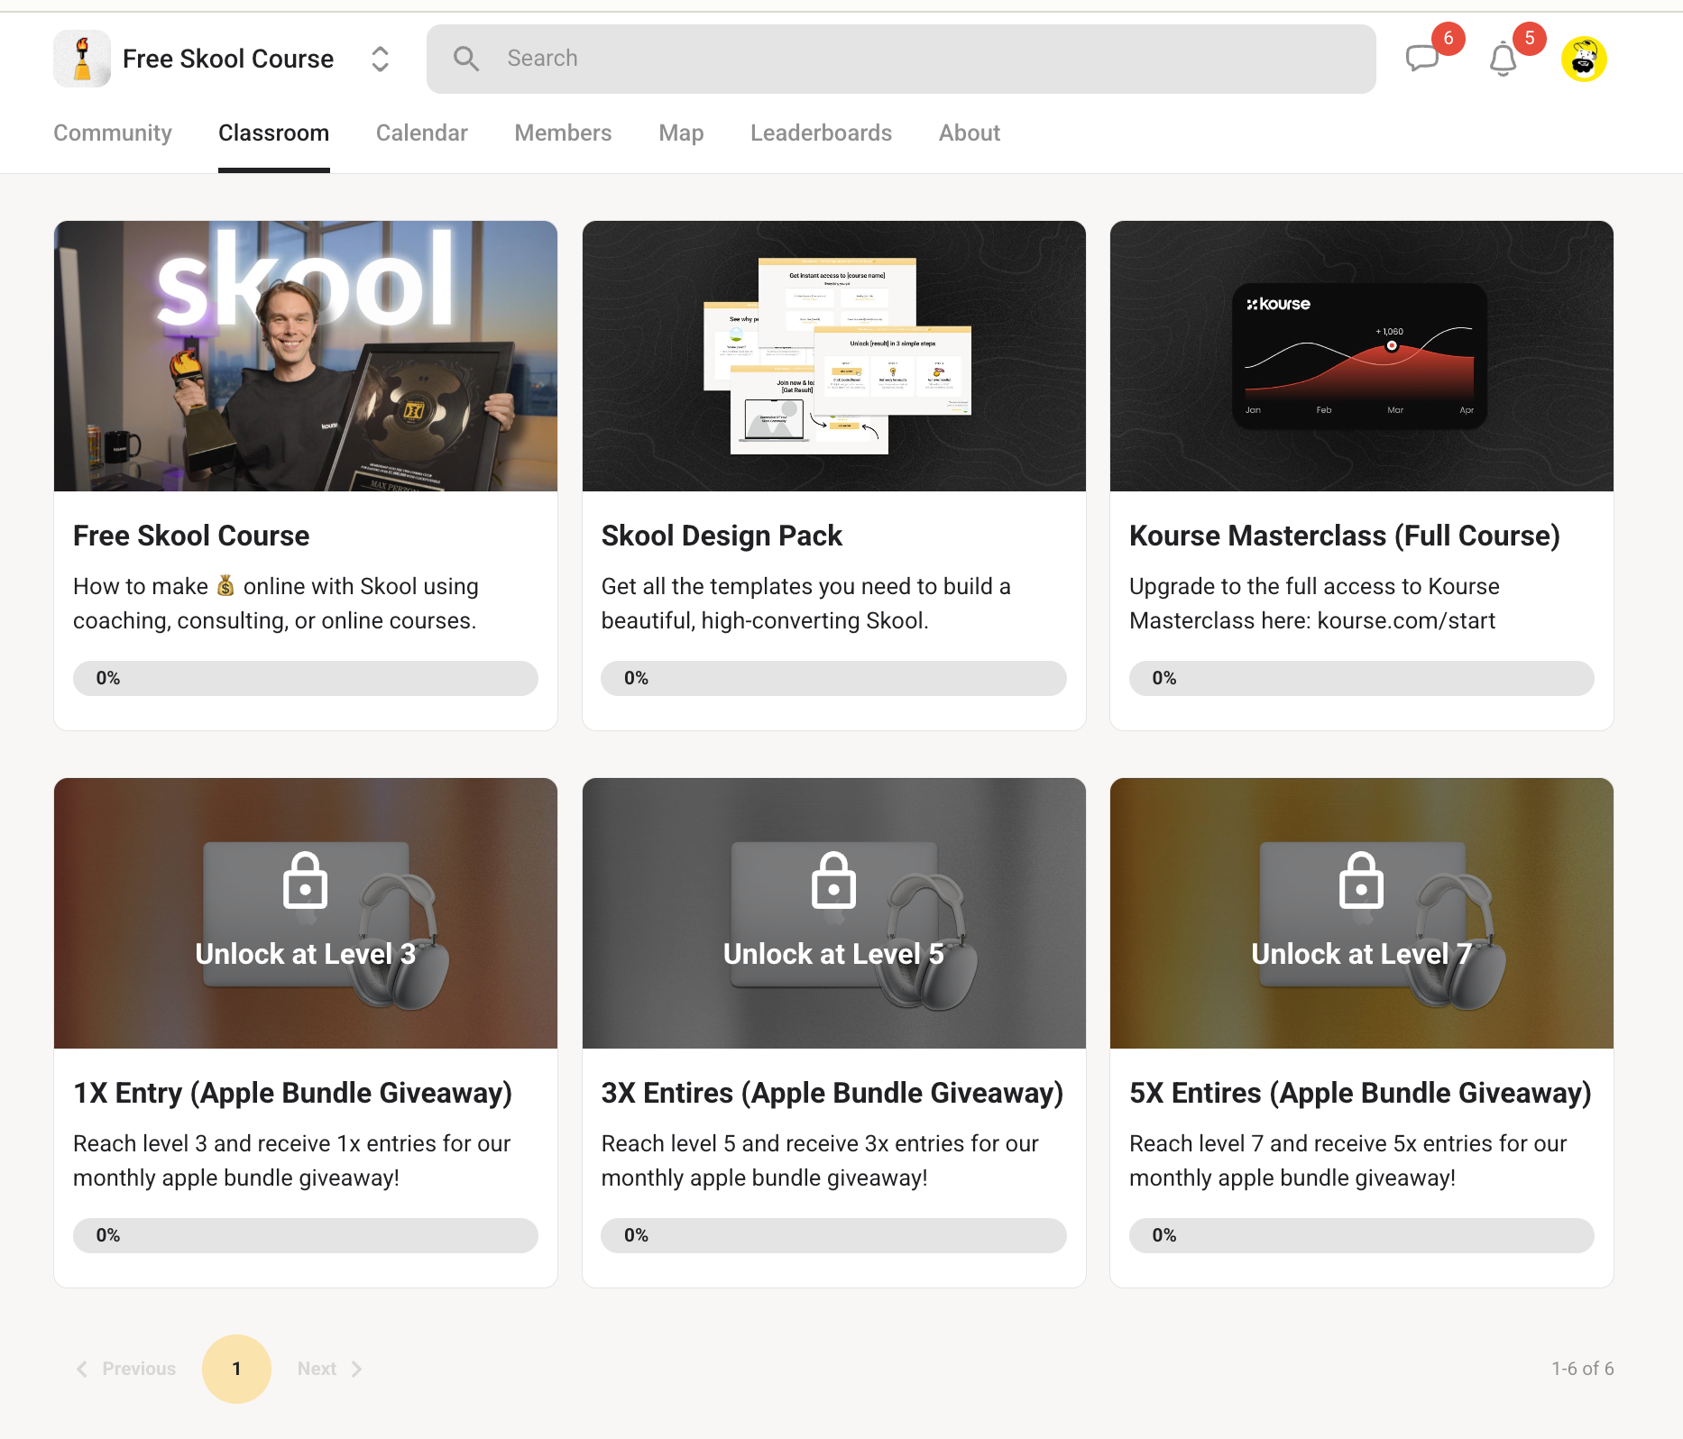Open the Calendar tab
The image size is (1683, 1439).
pyautogui.click(x=421, y=133)
